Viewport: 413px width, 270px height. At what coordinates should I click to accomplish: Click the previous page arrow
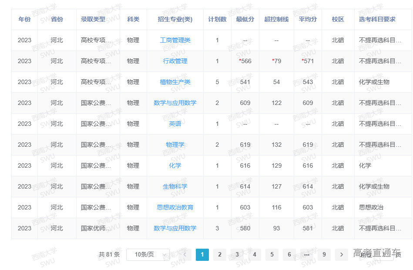pyautogui.click(x=185, y=255)
